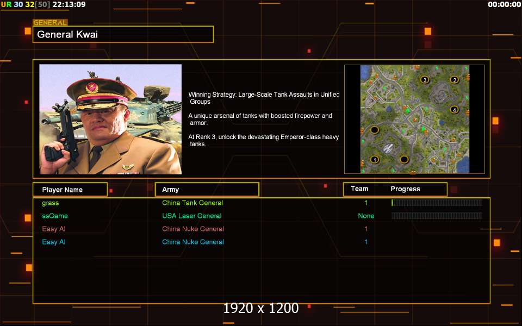The width and height of the screenshot is (522, 326).
Task: Click the 00:00:00 timer
Action: pyautogui.click(x=504, y=4)
